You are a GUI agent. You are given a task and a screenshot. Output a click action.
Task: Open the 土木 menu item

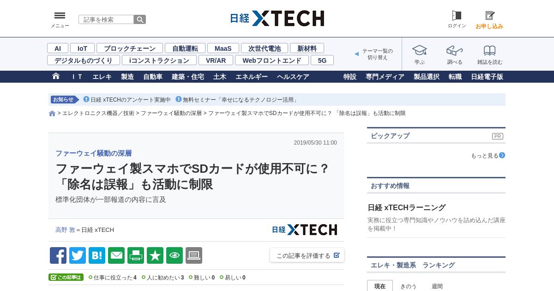pyautogui.click(x=220, y=77)
